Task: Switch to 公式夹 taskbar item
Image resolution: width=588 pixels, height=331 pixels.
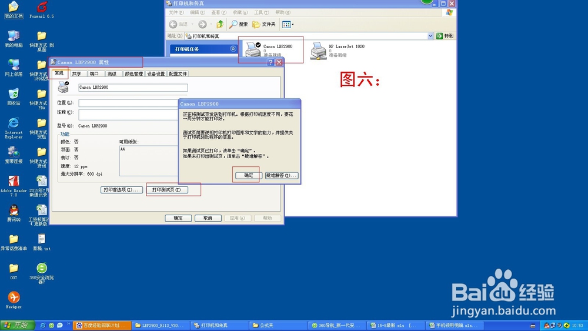Action: point(279,325)
